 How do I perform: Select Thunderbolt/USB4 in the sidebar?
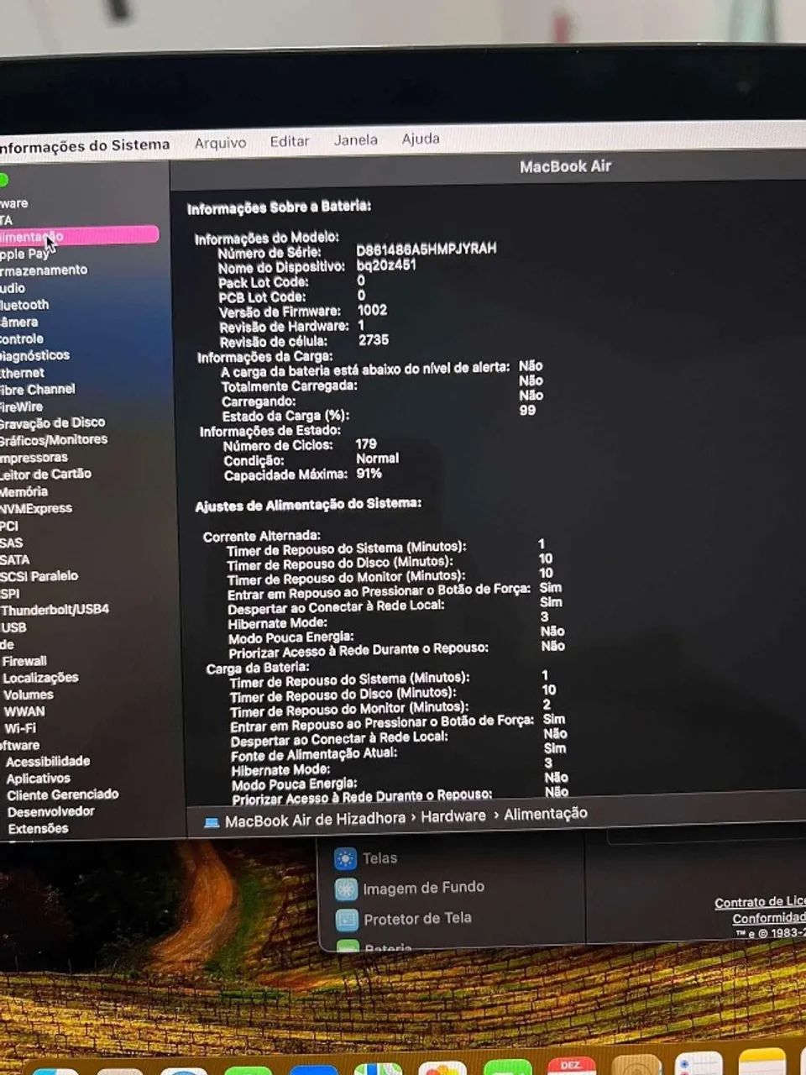[x=55, y=610]
